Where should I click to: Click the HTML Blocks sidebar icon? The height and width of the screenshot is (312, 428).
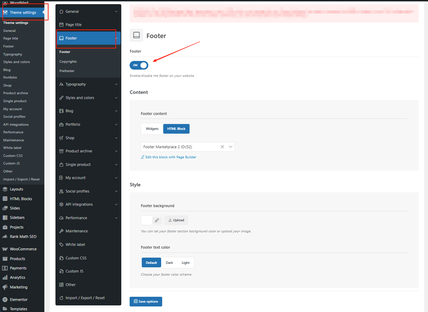[5, 199]
